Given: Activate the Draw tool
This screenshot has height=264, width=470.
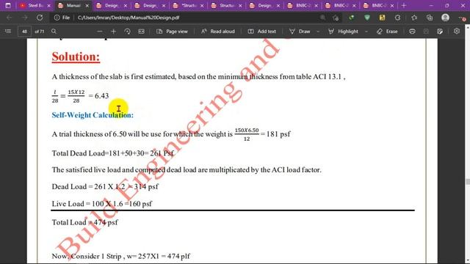Looking at the screenshot, I should coord(300,31).
